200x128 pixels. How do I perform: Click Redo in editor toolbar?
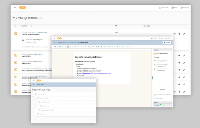58,47
